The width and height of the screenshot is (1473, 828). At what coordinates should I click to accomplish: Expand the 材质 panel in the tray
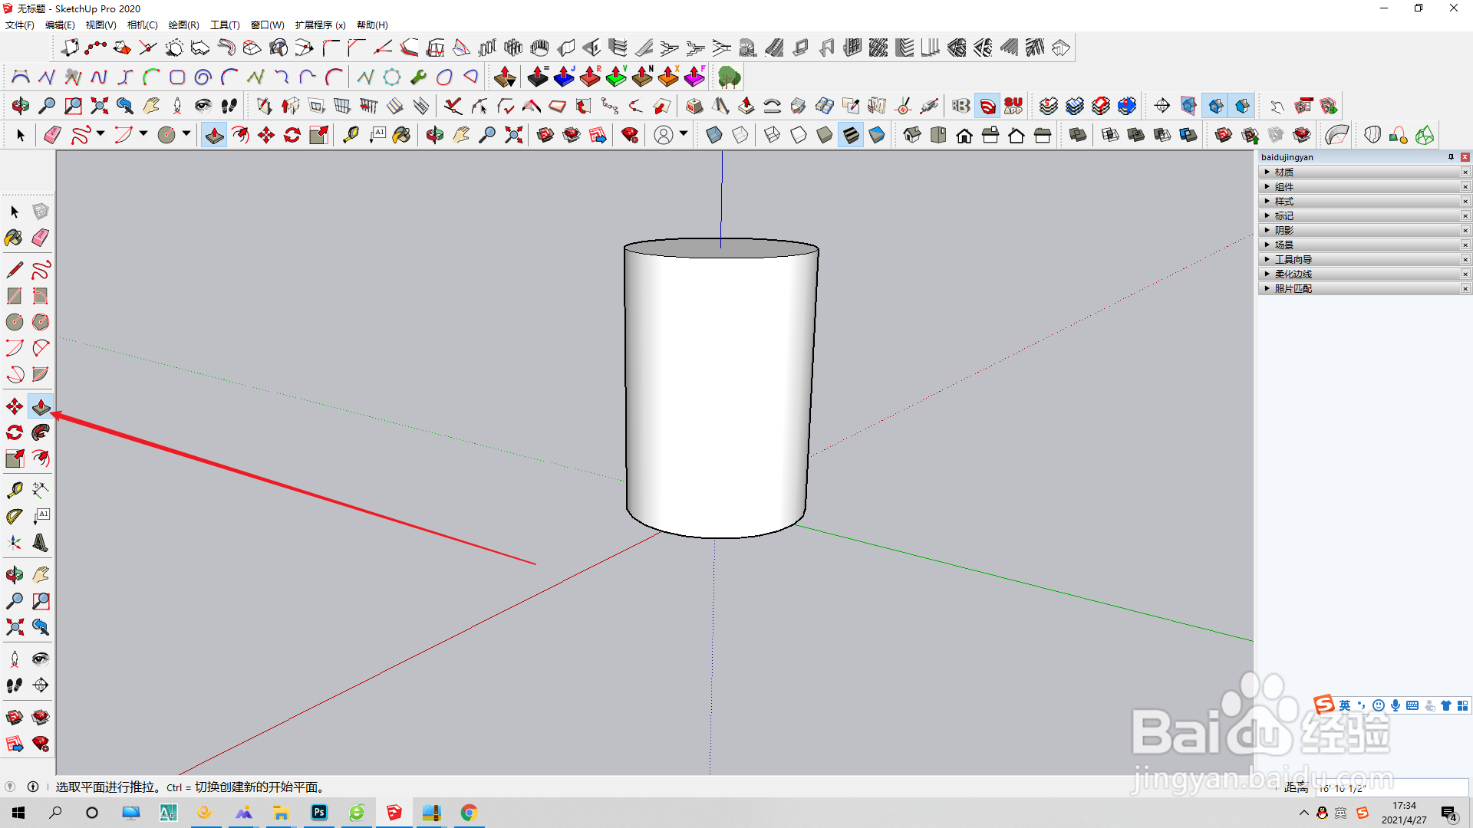coord(1284,172)
